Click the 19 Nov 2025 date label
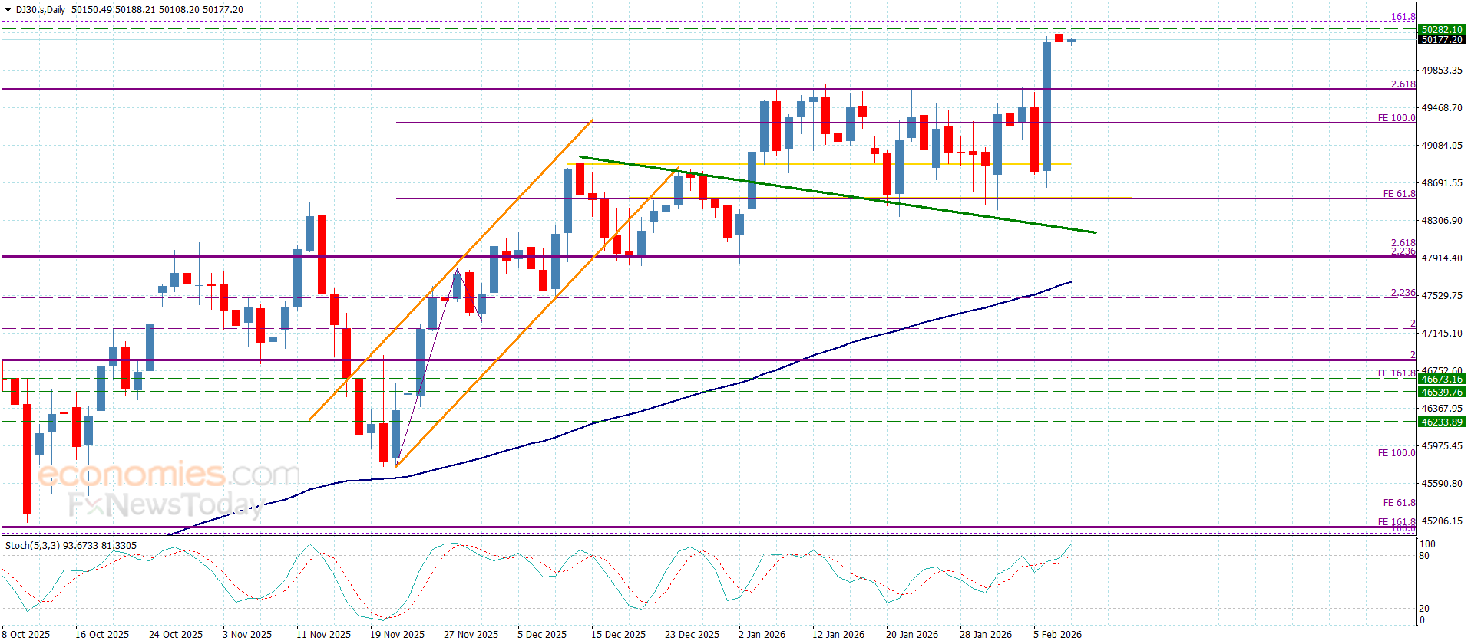The image size is (1471, 644). (x=397, y=635)
